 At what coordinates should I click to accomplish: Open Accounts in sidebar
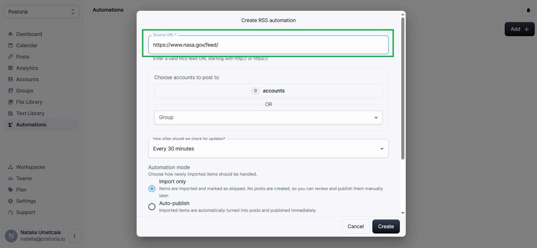click(x=41, y=79)
